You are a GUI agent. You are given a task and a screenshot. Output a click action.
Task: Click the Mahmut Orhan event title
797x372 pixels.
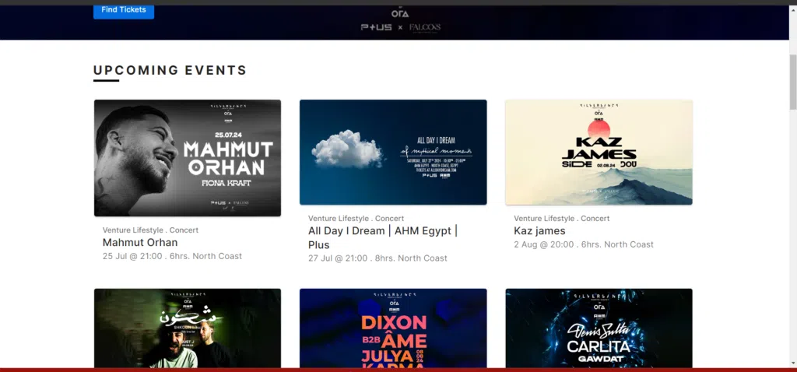click(140, 243)
